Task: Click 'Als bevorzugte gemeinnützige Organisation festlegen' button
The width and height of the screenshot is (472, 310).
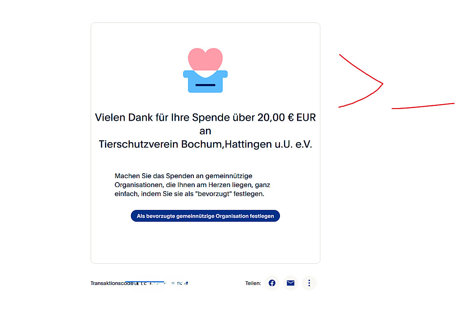Action: (x=205, y=216)
